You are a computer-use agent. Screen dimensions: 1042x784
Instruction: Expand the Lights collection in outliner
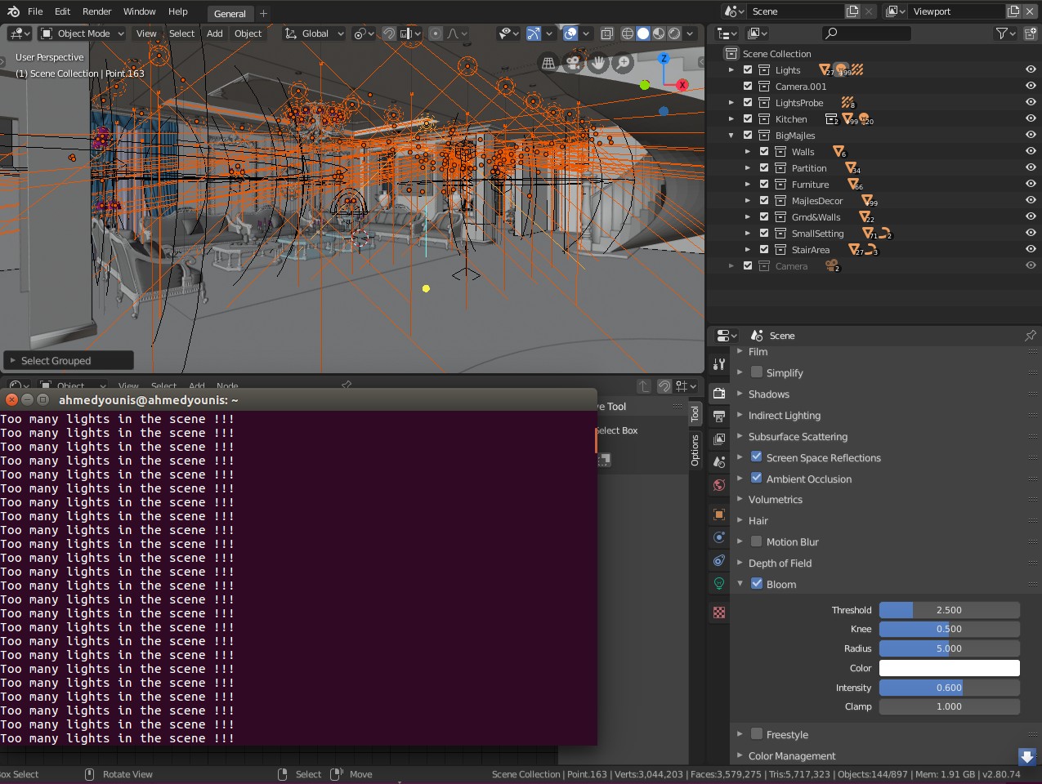731,70
